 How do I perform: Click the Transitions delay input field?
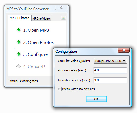(x=110, y=80)
